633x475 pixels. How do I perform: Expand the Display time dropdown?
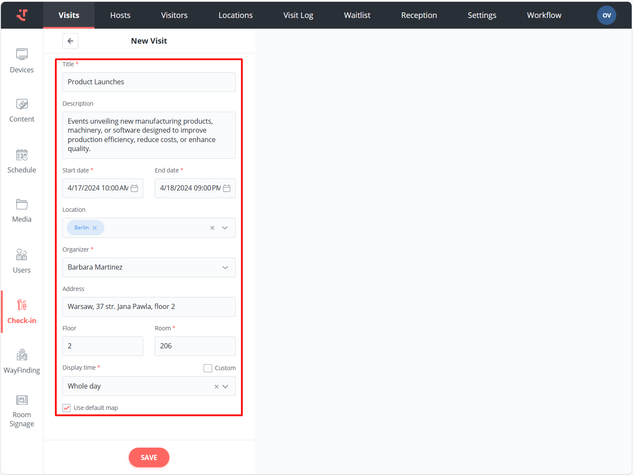coord(225,386)
